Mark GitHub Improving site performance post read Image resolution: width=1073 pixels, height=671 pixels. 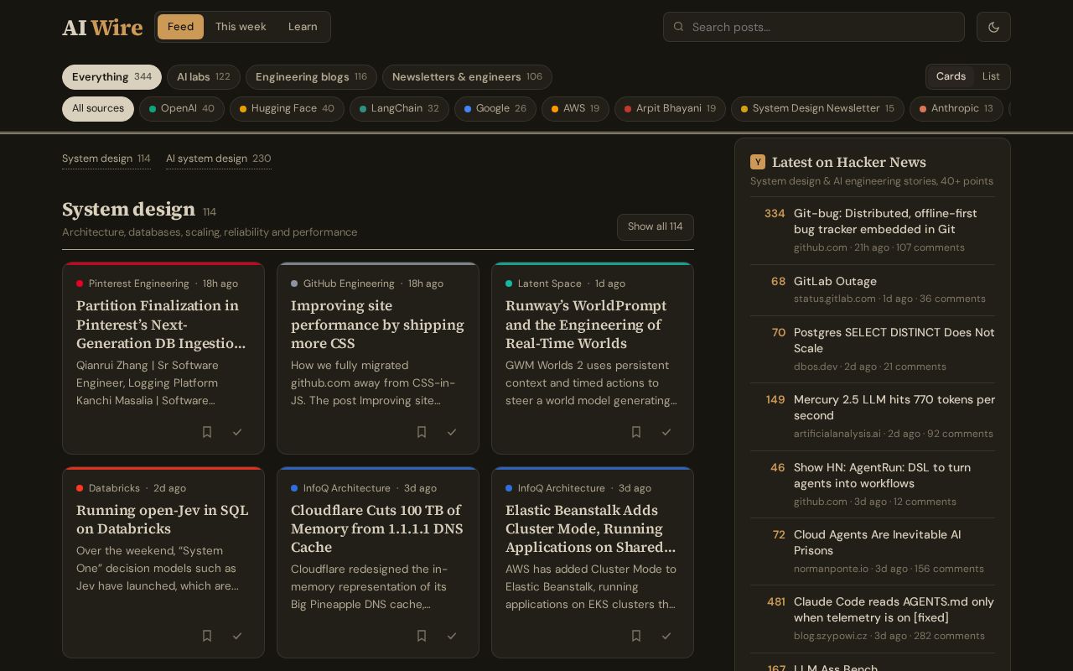pos(452,432)
